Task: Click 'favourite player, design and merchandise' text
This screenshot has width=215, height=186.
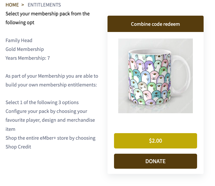Action: 50,120
